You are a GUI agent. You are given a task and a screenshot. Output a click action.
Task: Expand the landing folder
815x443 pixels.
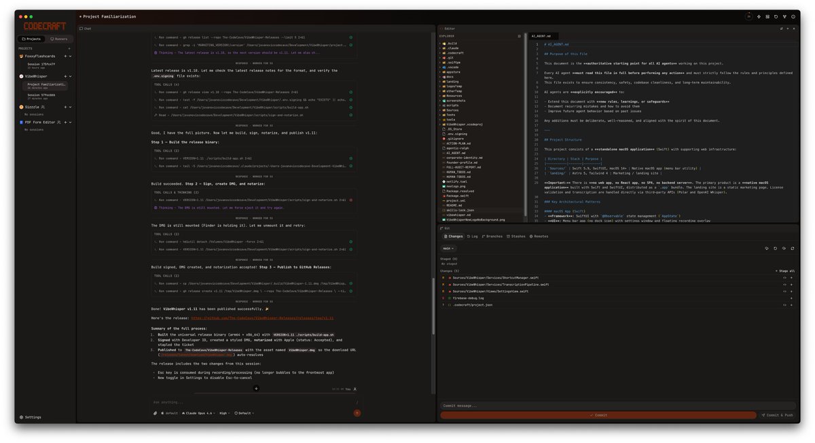(x=452, y=82)
